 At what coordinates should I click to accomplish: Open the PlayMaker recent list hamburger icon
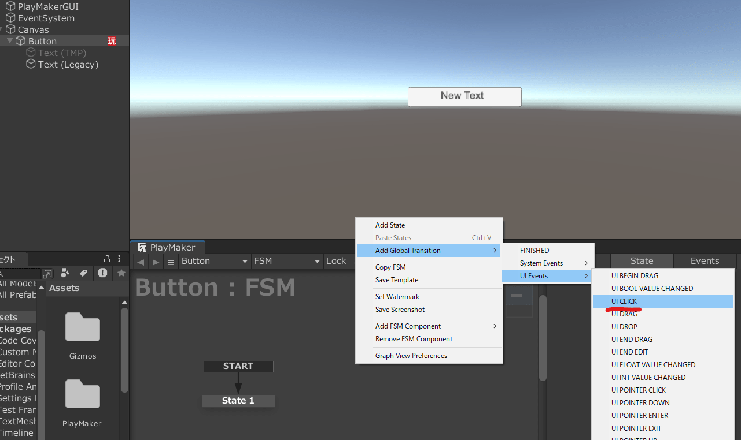pos(171,262)
